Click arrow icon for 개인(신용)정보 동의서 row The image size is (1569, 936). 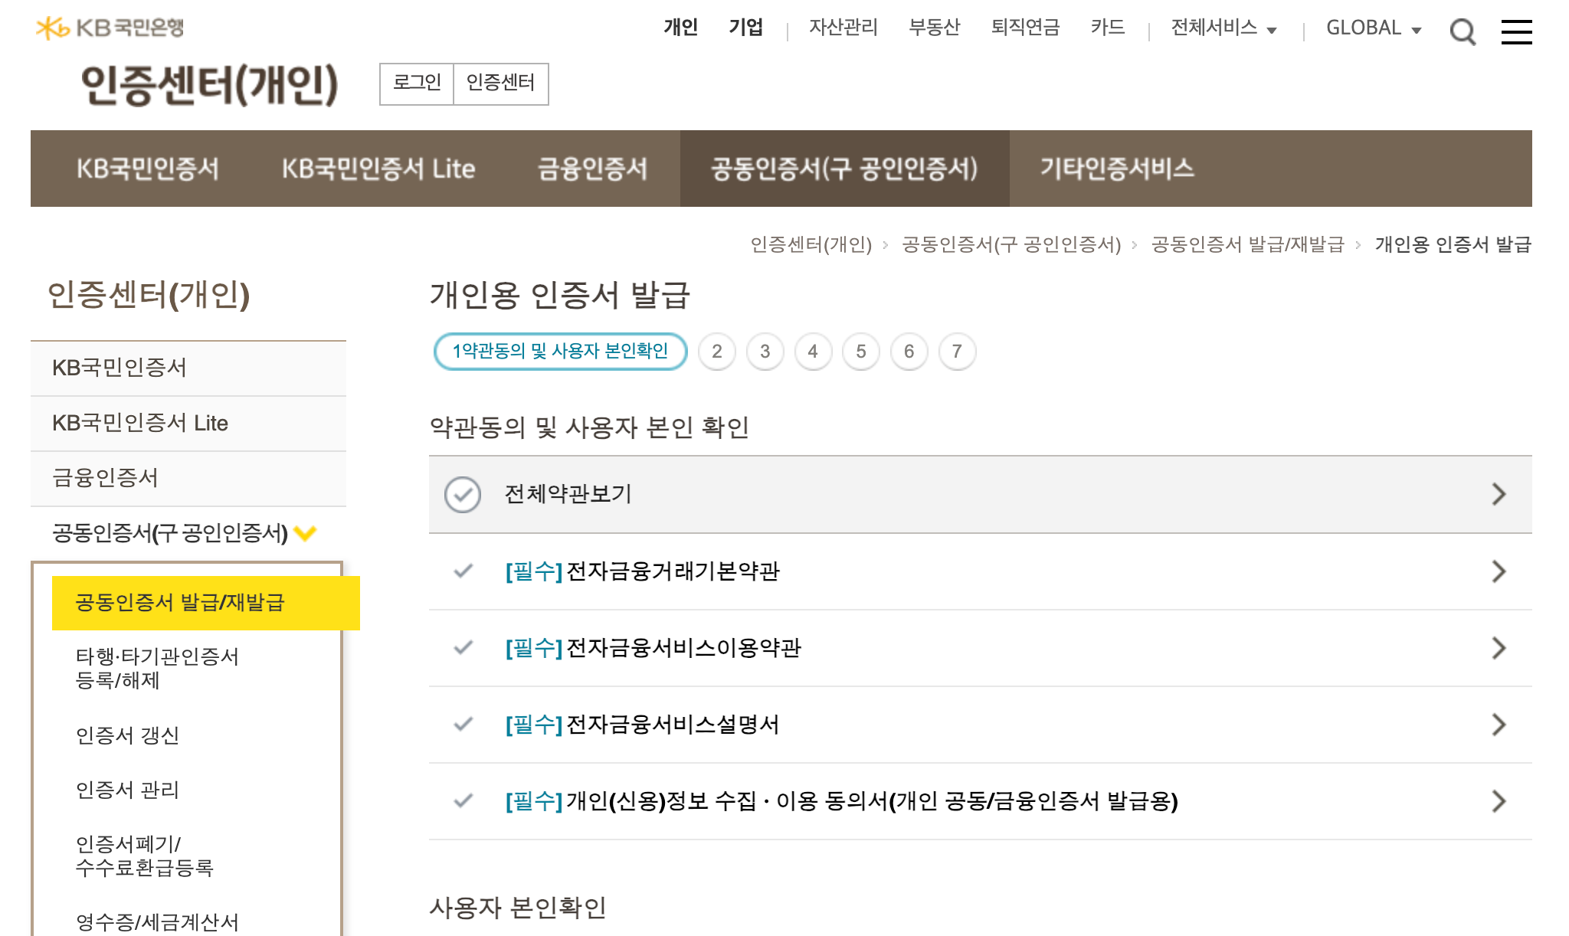coord(1499,801)
